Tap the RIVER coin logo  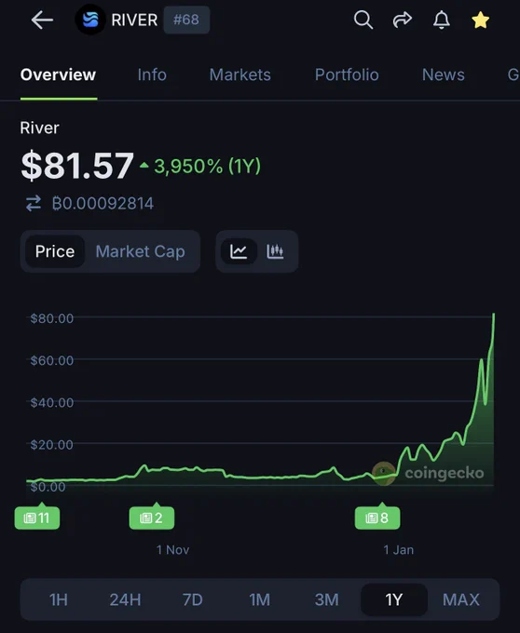(x=90, y=20)
